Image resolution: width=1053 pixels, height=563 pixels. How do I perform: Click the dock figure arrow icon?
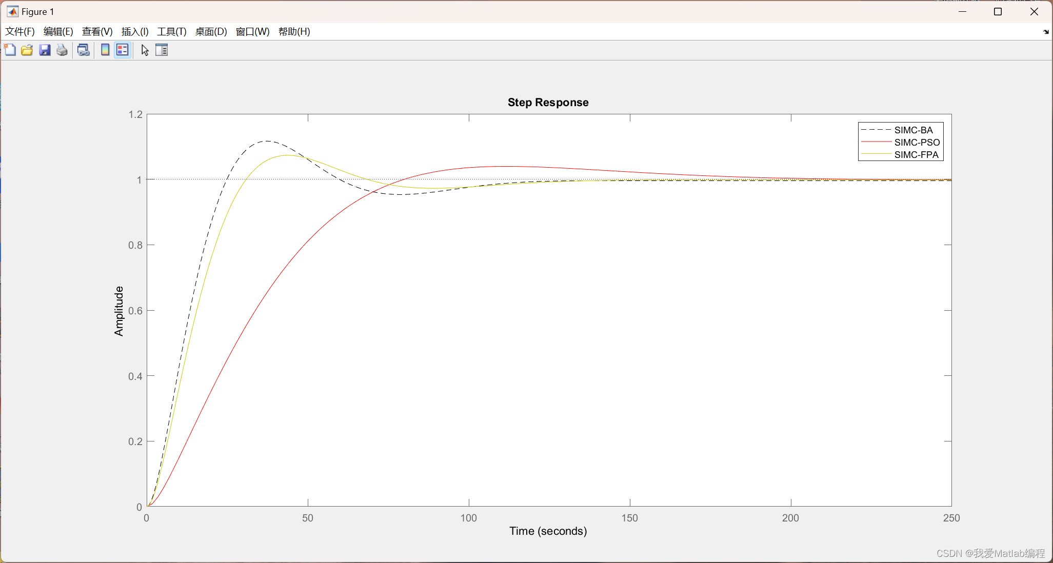1046,32
